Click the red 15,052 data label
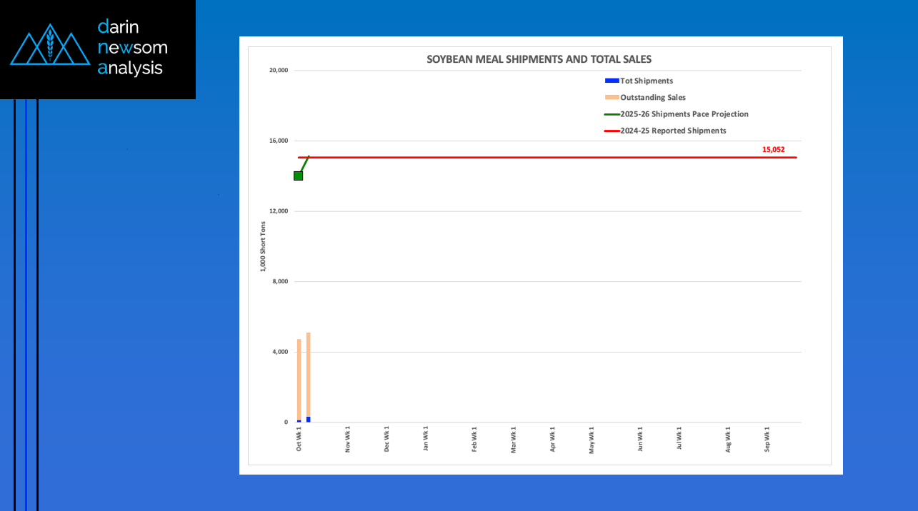This screenshot has width=918, height=511. 773,150
